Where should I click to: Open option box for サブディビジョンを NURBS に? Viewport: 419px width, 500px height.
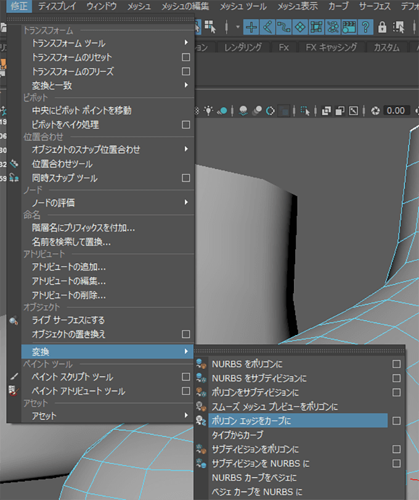(x=396, y=463)
